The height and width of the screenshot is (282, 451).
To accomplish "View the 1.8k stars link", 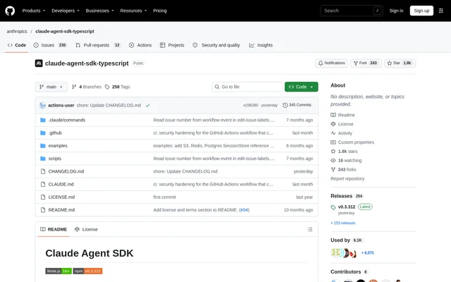I will point(344,152).
